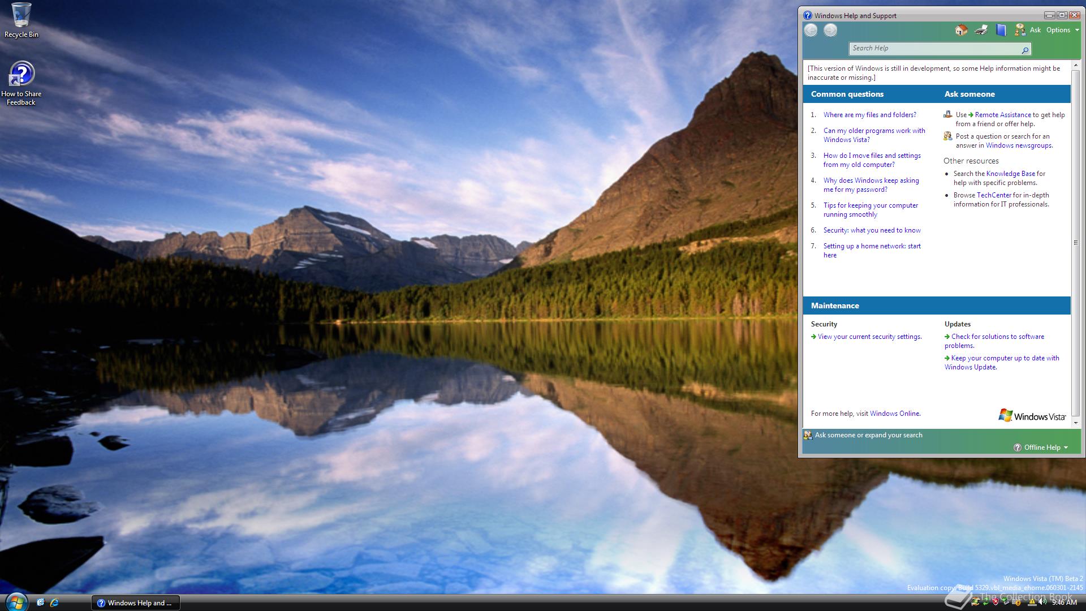Open Ask someone or expand your search
The image size is (1086, 611).
[x=868, y=435]
